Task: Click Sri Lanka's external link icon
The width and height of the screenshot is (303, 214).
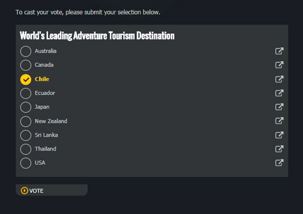Action: click(x=279, y=135)
